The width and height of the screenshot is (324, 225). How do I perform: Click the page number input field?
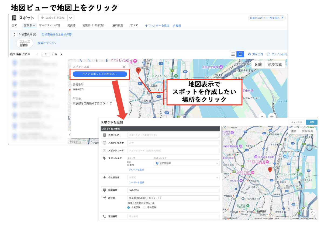[46, 54]
